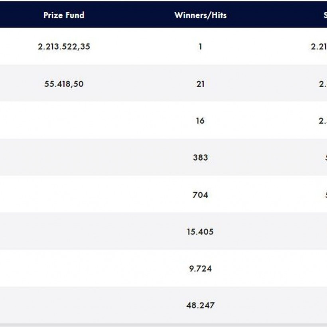Click the Winners/Hits column header
Viewport: 327px width, 327px height.
coord(200,15)
